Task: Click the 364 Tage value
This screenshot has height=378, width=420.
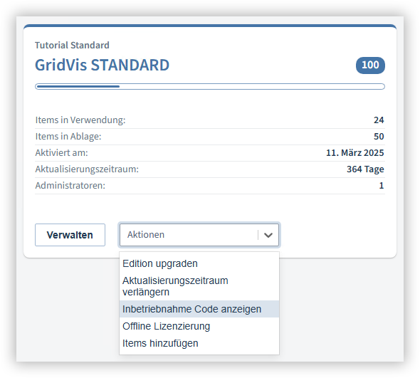Action: click(365, 169)
